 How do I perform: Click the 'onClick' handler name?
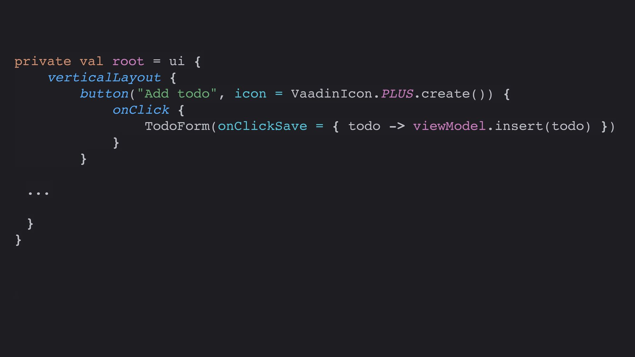[141, 110]
